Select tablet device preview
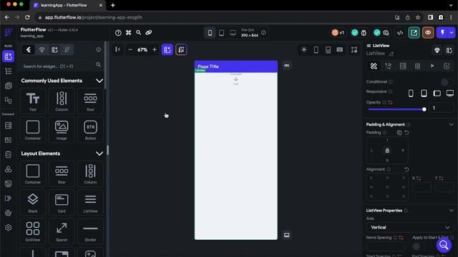 tap(221, 33)
